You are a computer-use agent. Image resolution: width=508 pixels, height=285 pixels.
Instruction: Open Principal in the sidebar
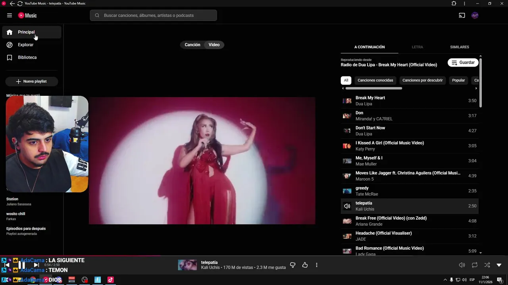tap(32, 32)
